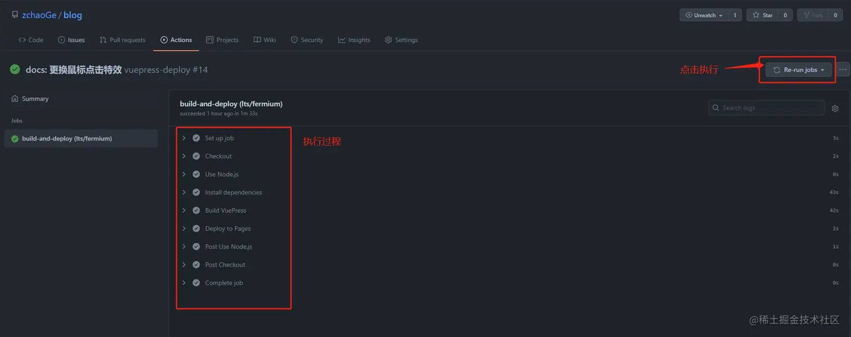The width and height of the screenshot is (851, 337).
Task: Click the Build VuePress step label
Action: pos(226,210)
